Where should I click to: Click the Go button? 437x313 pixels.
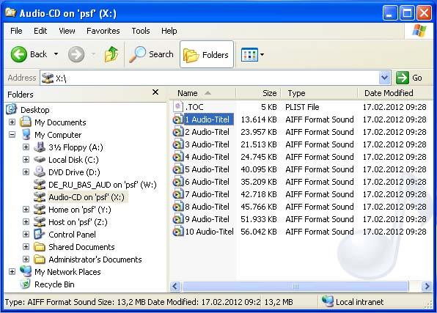(x=409, y=78)
